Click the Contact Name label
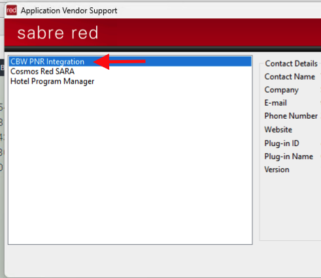The width and height of the screenshot is (321, 278). pos(290,77)
